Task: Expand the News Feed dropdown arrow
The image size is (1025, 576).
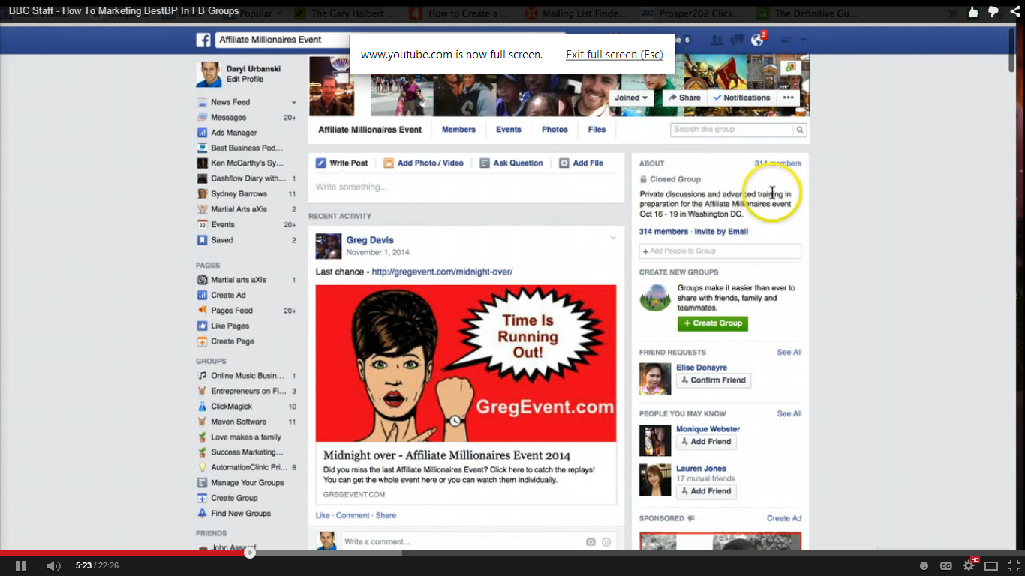Action: coord(294,102)
